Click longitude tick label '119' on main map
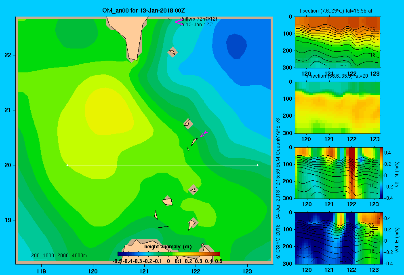Viewport: 404px width, 275px height. [x=41, y=271]
